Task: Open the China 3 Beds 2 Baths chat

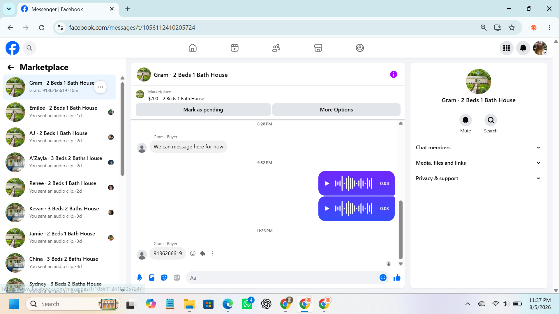Action: (x=60, y=263)
